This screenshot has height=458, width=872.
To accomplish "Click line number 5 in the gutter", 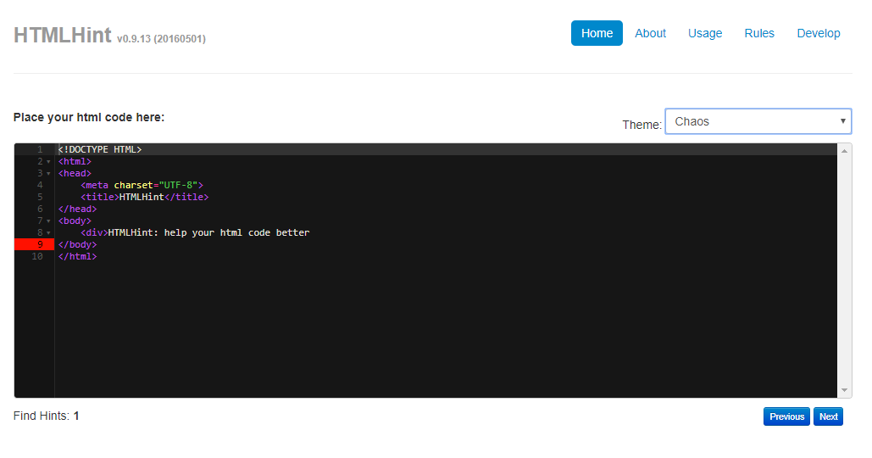I will coord(40,197).
